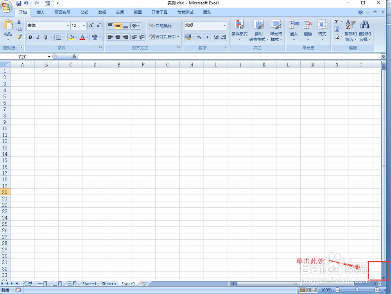Click the insert worksheet tab button
This screenshot has height=294, width=391.
pos(143,283)
